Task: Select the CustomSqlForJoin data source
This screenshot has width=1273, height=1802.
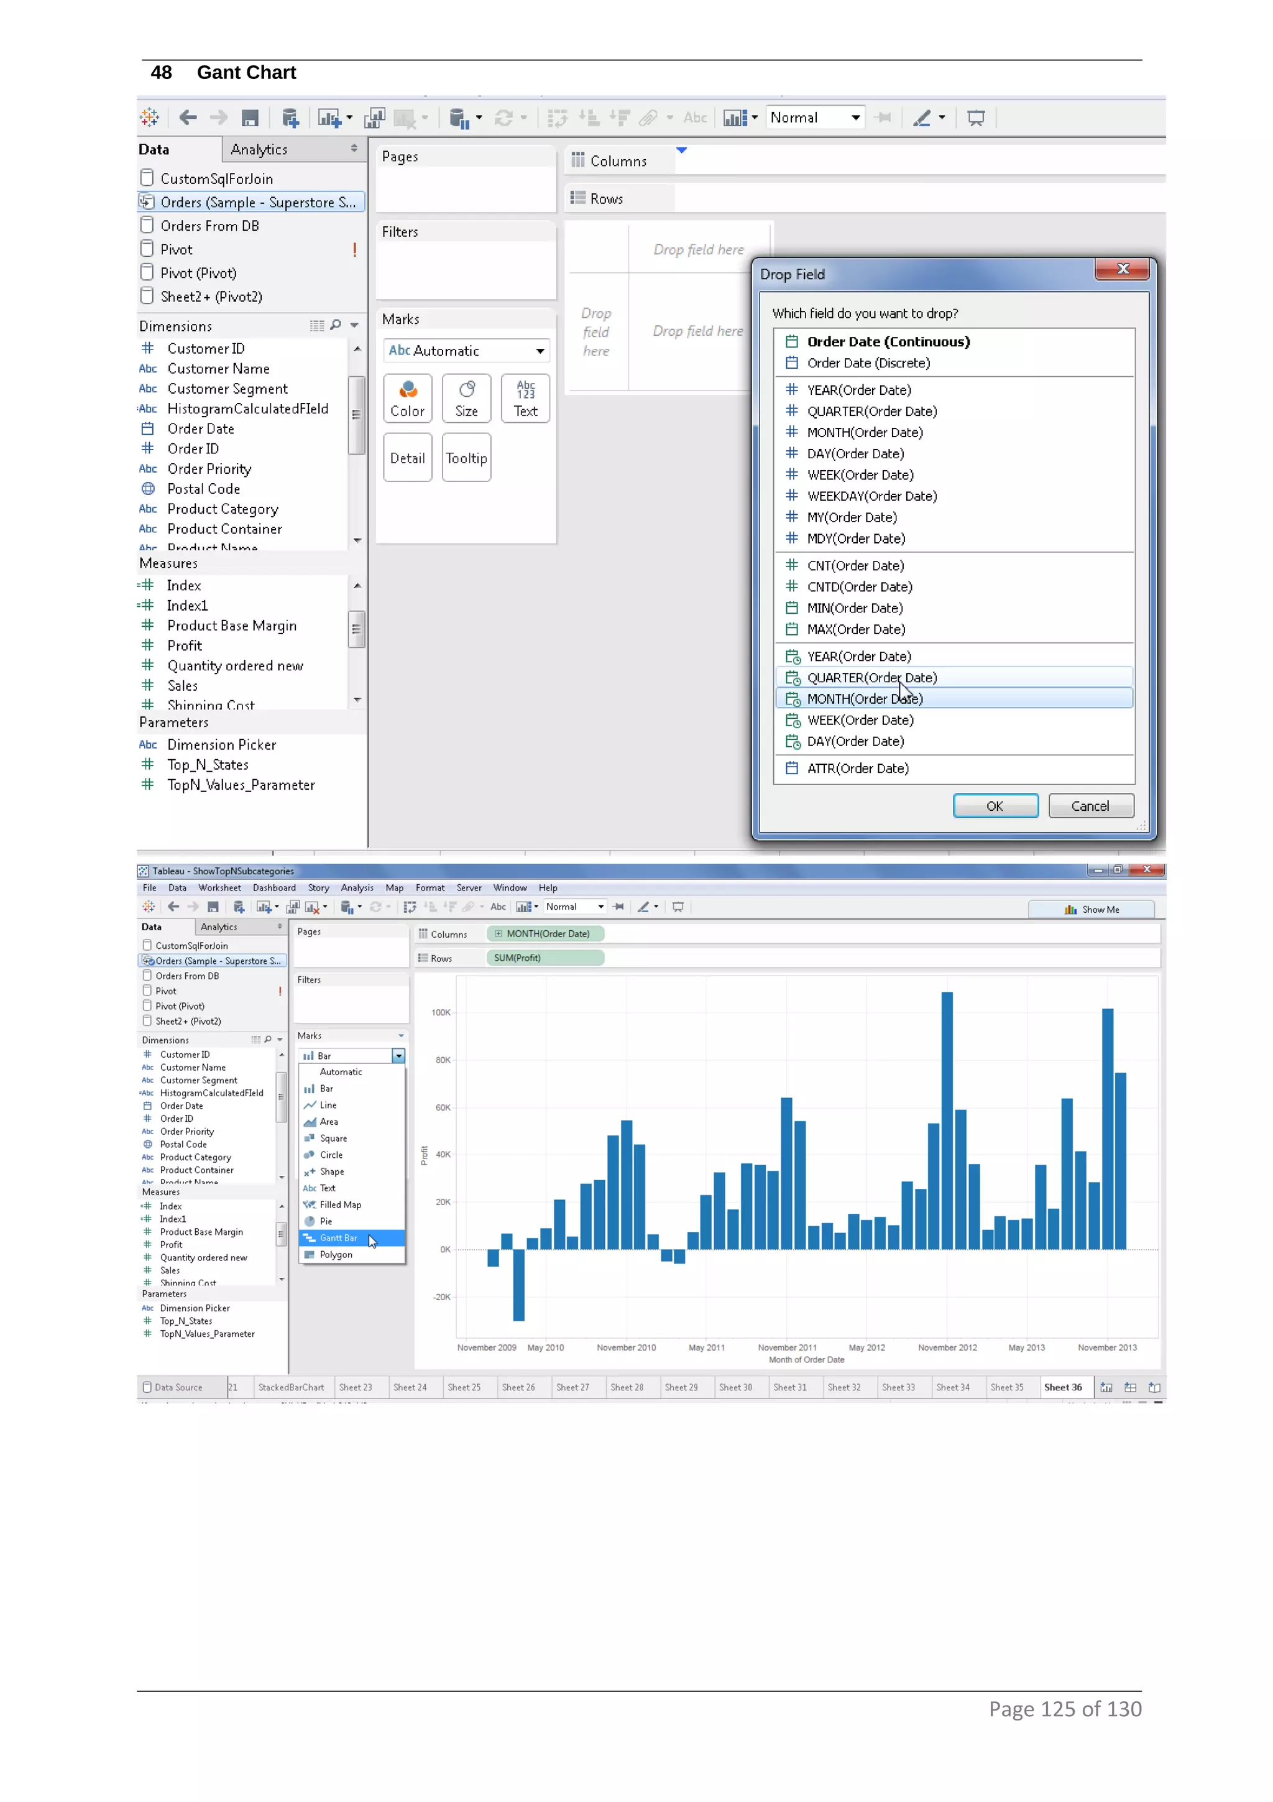Action: (216, 179)
